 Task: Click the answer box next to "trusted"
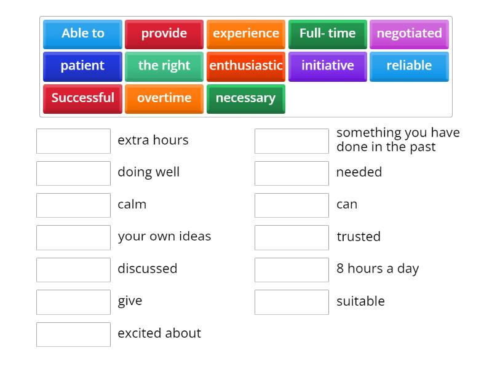point(292,237)
